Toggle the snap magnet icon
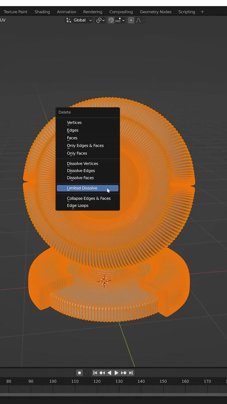 111,20
